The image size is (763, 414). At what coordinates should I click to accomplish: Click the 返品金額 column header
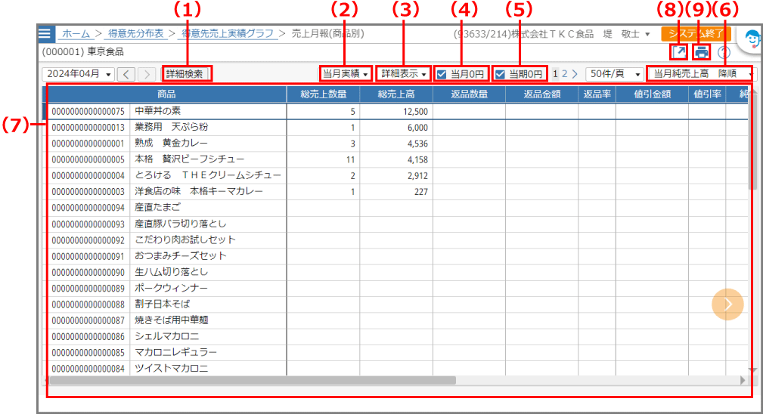tap(541, 94)
